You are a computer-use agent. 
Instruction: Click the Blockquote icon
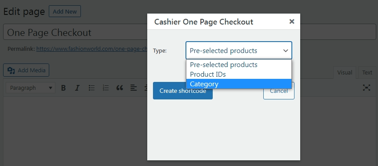click(120, 88)
